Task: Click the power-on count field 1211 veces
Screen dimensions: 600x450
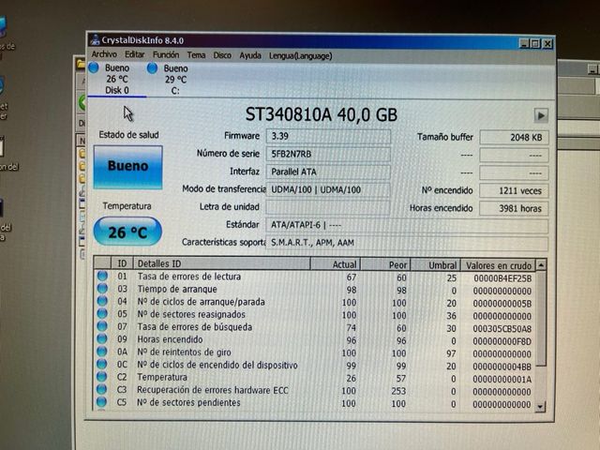Action: (x=514, y=190)
